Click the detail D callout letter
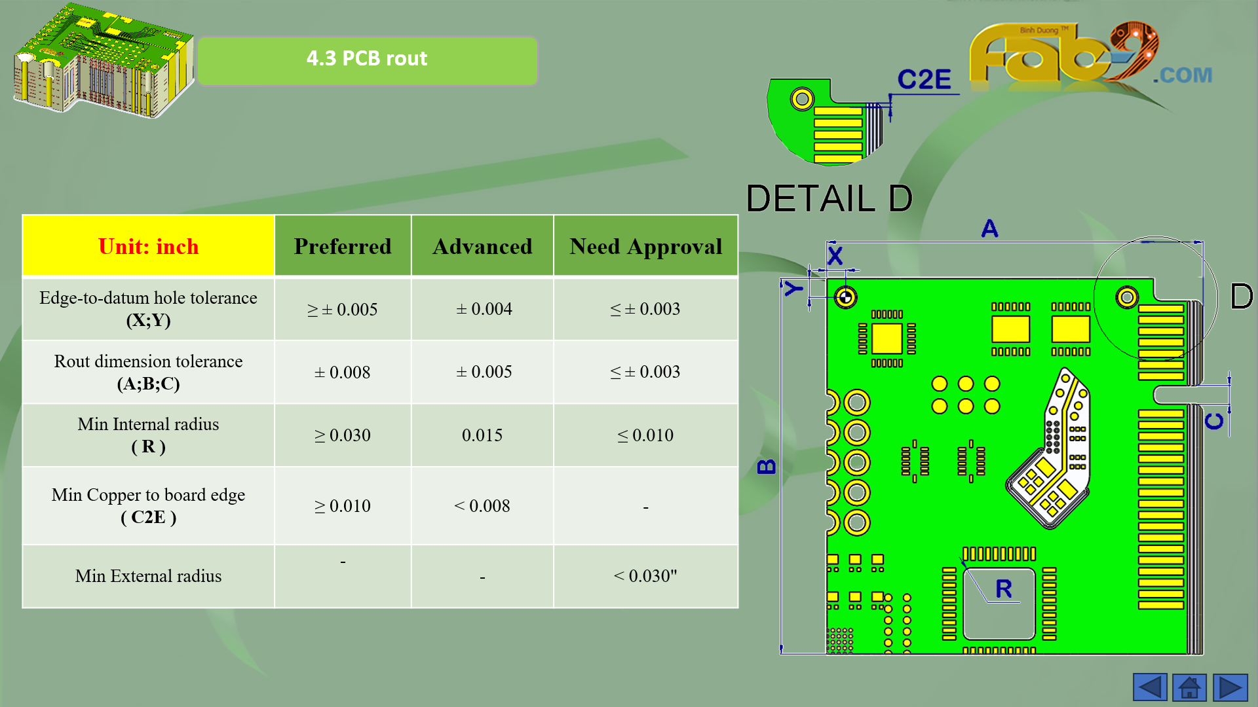Screen dimensions: 1258x707 [x=1241, y=297]
